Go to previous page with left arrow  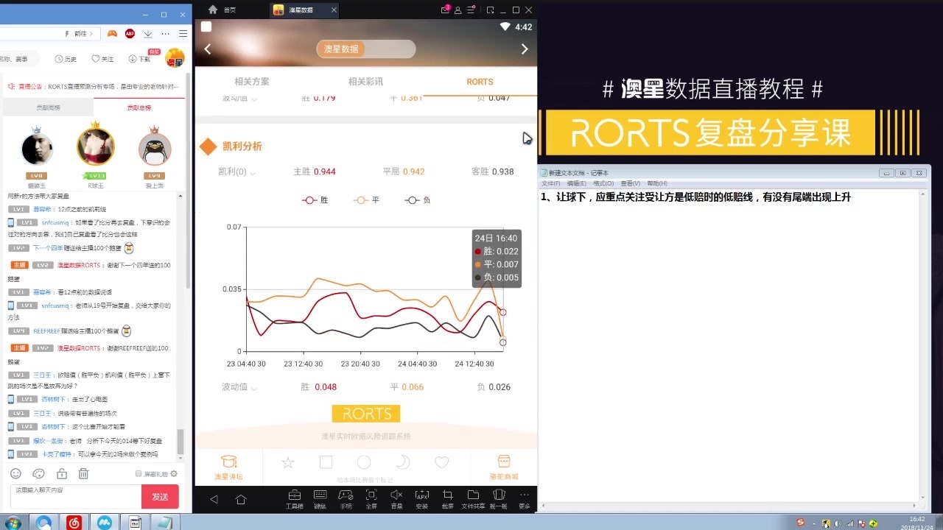click(x=208, y=49)
